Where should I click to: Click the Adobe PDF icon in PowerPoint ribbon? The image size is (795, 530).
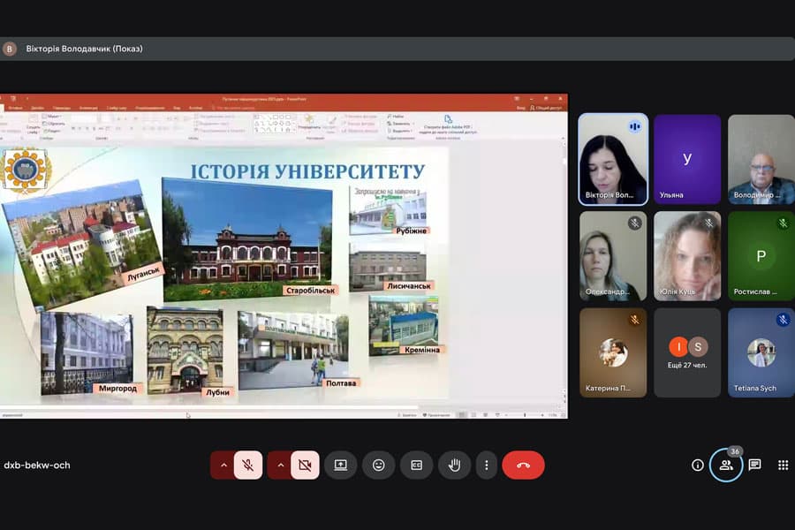448,119
